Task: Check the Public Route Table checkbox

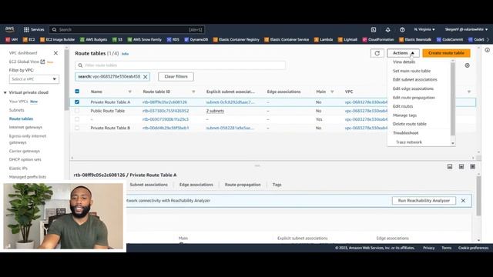Action: pos(77,111)
